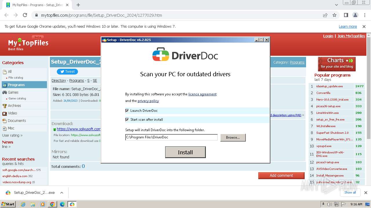Viewport: 371px width, 208px height.
Task: Go back using the browser back arrow
Action: coord(6,15)
